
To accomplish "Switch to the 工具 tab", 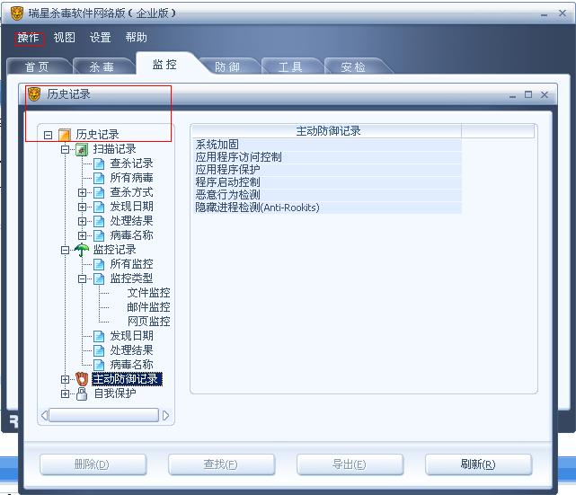I will 290,66.
